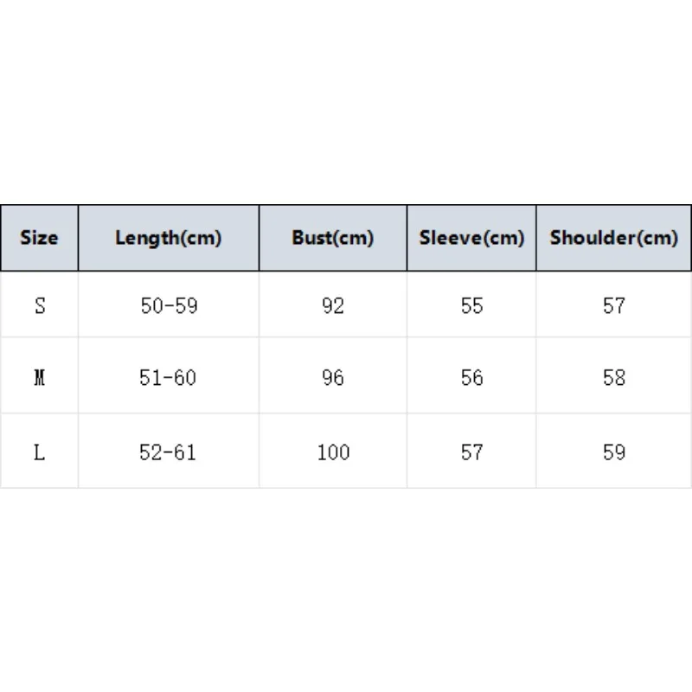Screen dimensions: 692x692
Task: Click the sleeve value 55
Action: pos(471,305)
